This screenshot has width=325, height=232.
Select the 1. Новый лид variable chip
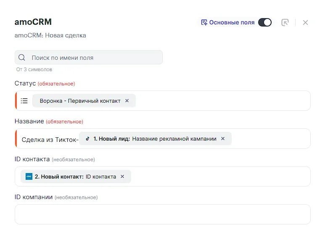155,139
